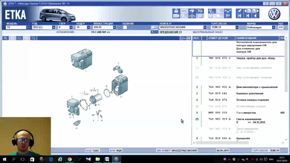Open the ГЛГР dropdown showing 8
This screenshot has width=290, height=163.
(71, 27)
